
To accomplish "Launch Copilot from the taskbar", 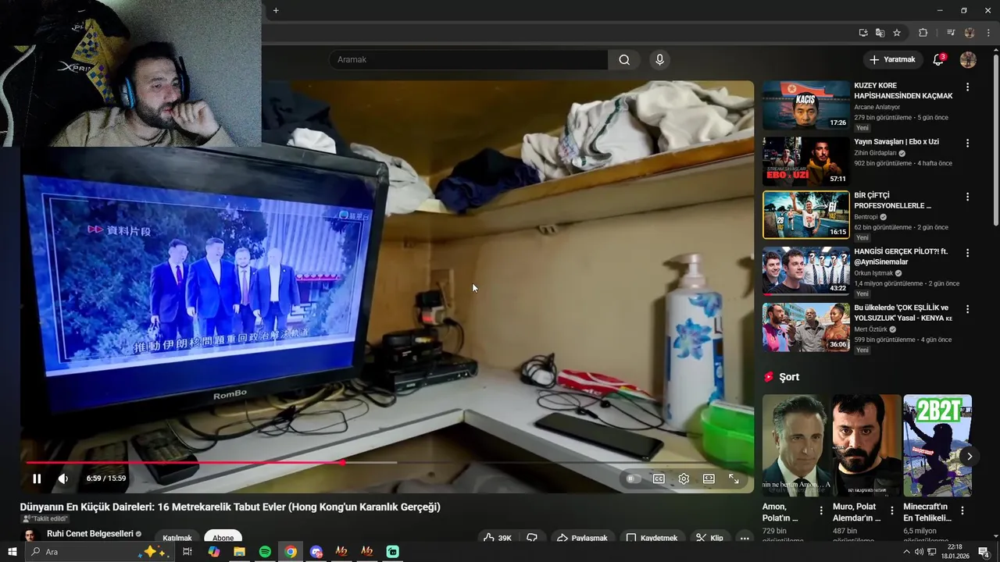I will click(x=213, y=552).
